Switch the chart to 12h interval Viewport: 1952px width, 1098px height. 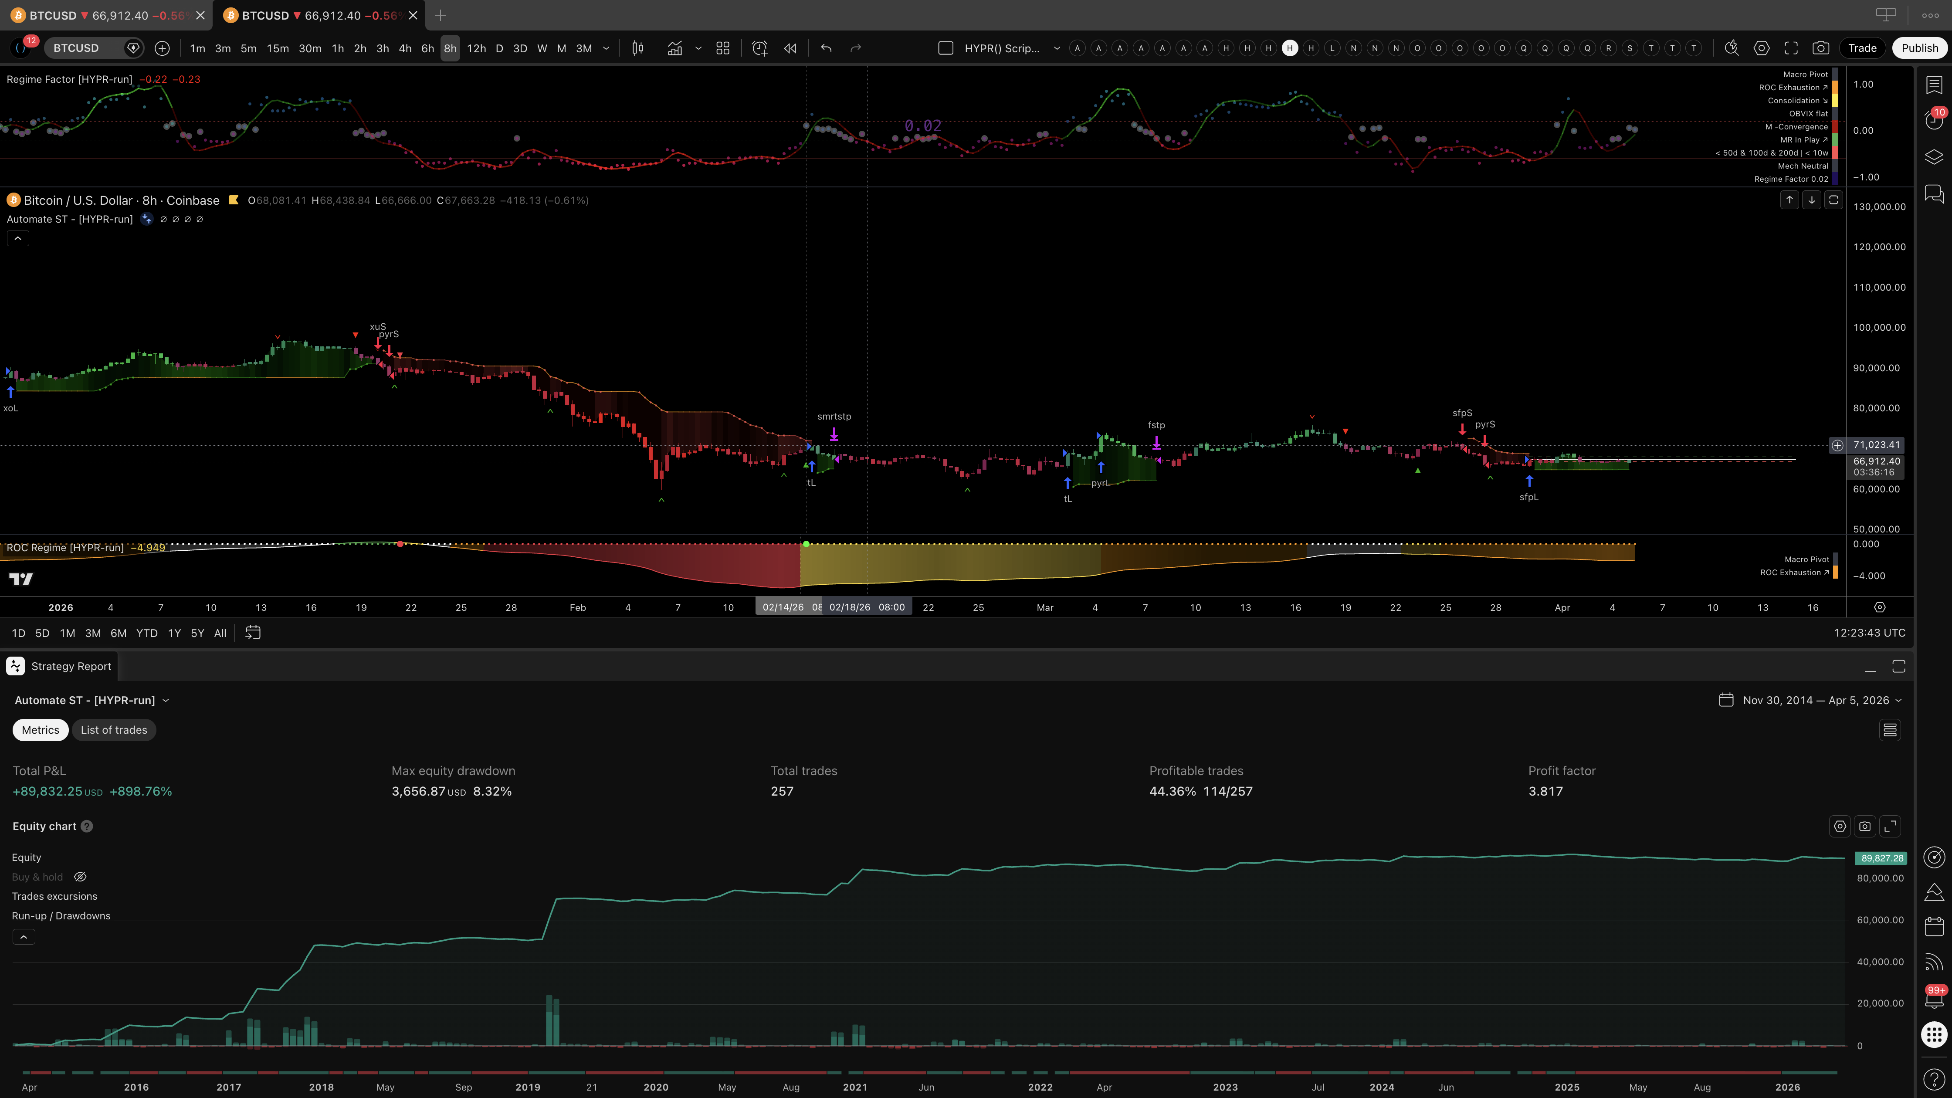[476, 48]
